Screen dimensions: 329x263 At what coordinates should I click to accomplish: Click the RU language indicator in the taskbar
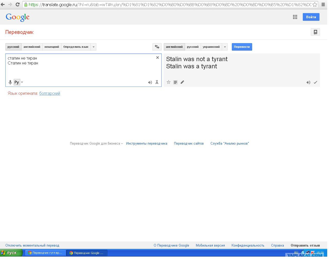296,253
